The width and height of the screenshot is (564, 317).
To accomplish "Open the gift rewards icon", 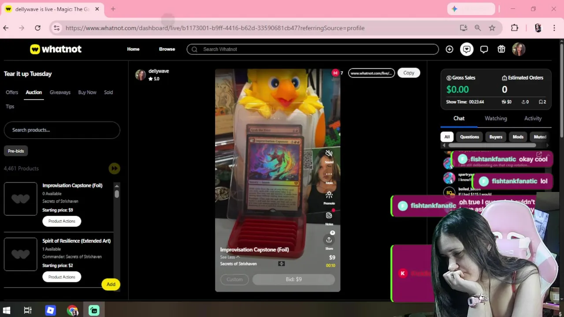I will [x=501, y=49].
